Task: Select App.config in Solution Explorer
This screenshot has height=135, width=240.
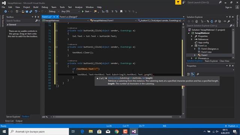Action: [x=203, y=42]
